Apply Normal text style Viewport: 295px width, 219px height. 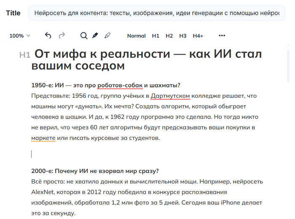click(136, 36)
